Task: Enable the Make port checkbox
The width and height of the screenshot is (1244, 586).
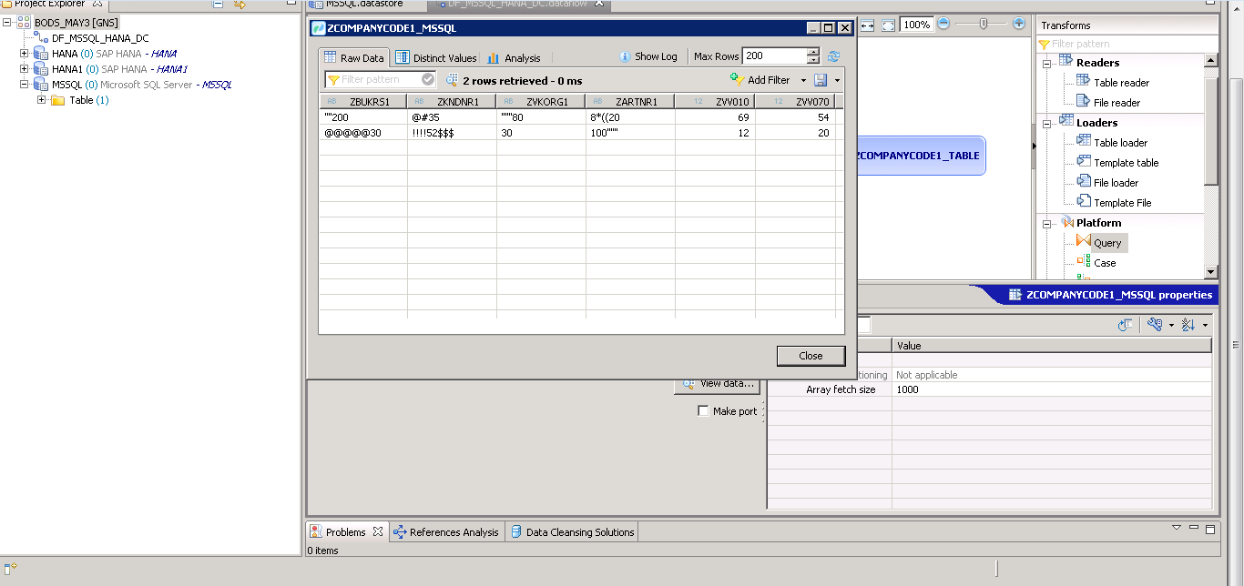Action: (x=703, y=410)
